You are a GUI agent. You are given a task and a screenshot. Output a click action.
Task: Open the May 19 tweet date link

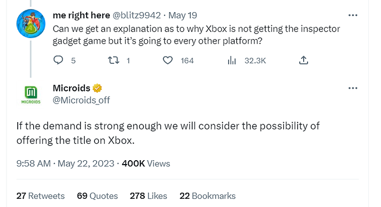[x=183, y=15]
